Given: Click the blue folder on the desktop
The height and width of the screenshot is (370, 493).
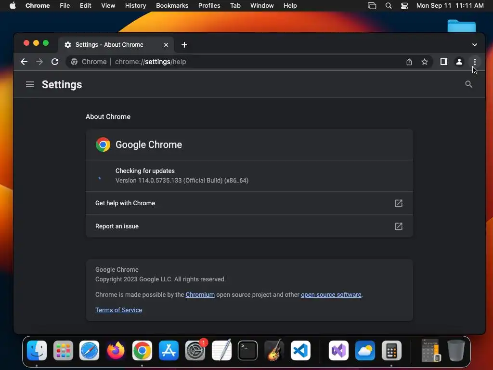Looking at the screenshot, I should [x=462, y=26].
